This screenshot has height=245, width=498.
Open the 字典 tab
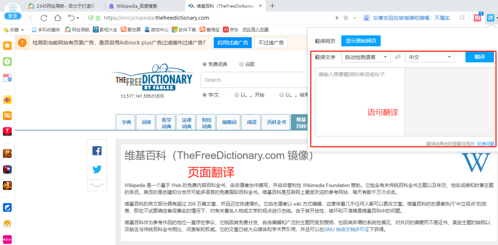click(126, 122)
